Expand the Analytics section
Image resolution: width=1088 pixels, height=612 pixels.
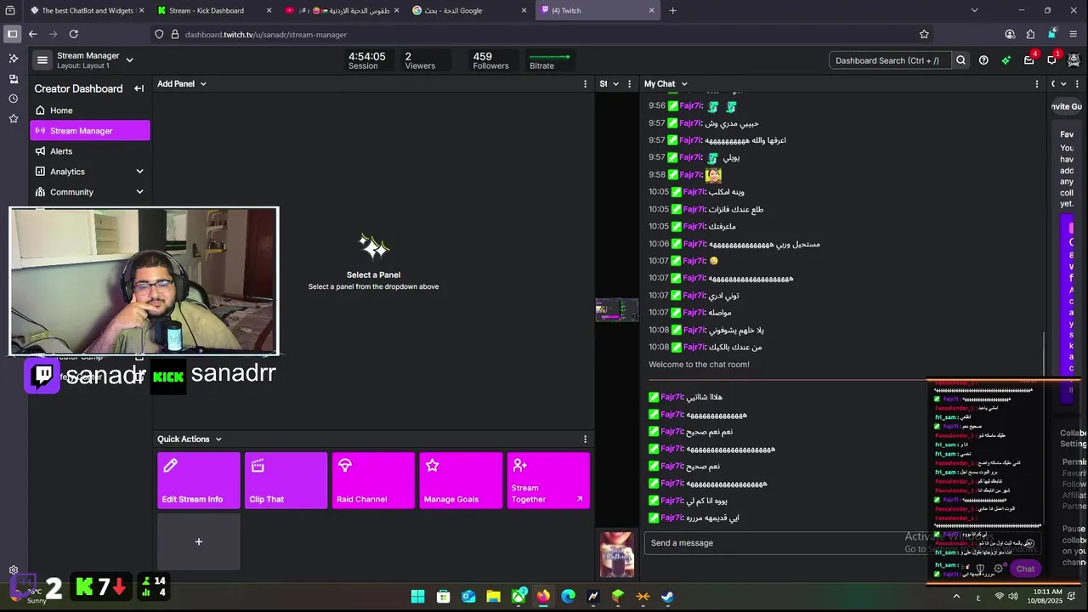(x=89, y=172)
